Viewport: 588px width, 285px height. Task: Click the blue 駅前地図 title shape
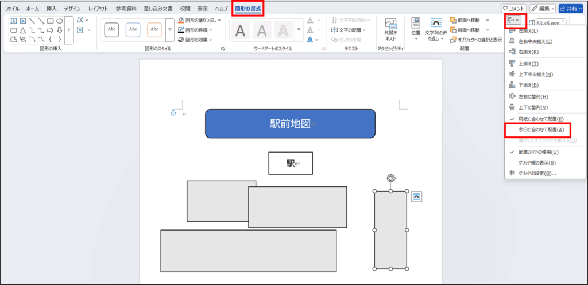click(290, 123)
